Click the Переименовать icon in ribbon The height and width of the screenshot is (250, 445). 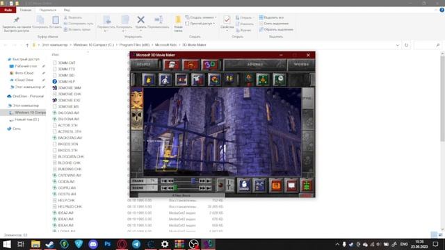pos(159,20)
